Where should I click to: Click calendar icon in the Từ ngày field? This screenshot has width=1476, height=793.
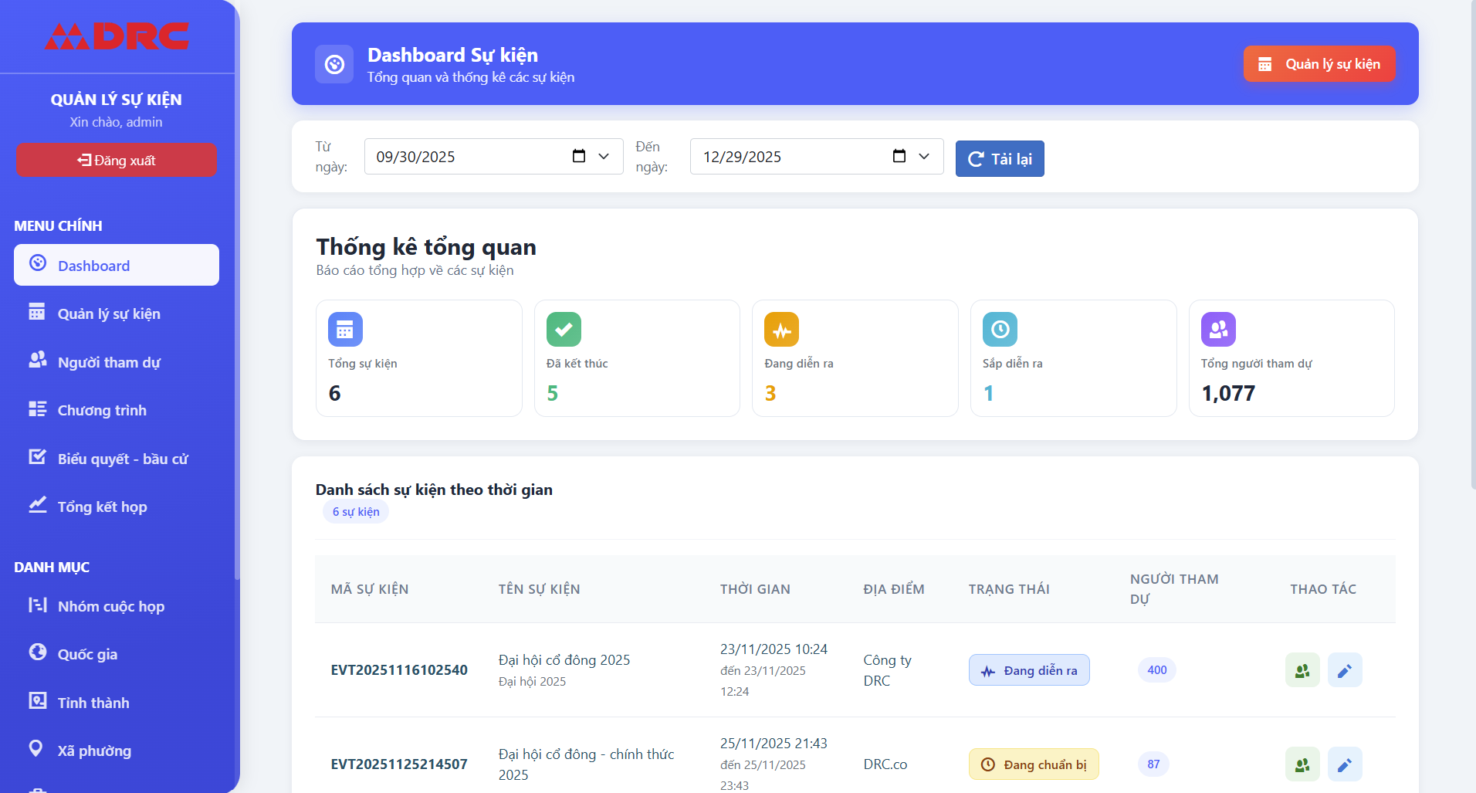[x=579, y=157]
